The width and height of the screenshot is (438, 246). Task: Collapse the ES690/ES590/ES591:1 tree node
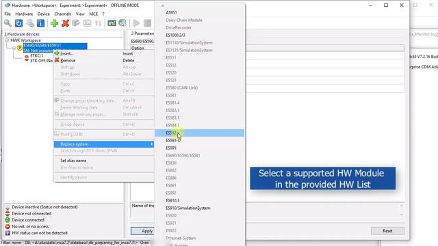14,48
